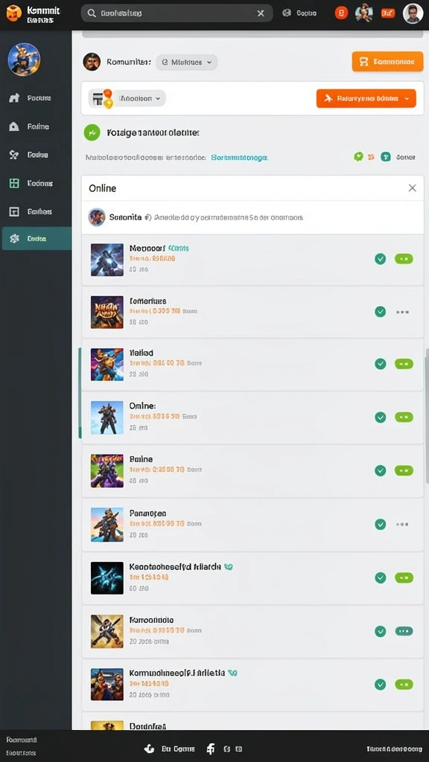Select the home icon in left sidebar
The width and height of the screenshot is (429, 762).
pyautogui.click(x=14, y=97)
